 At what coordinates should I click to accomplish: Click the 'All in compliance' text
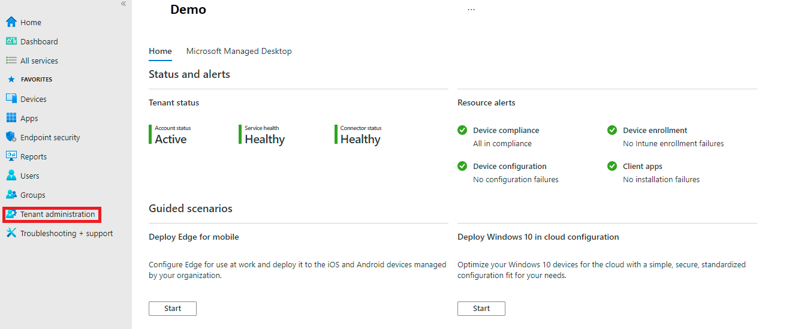coord(502,144)
